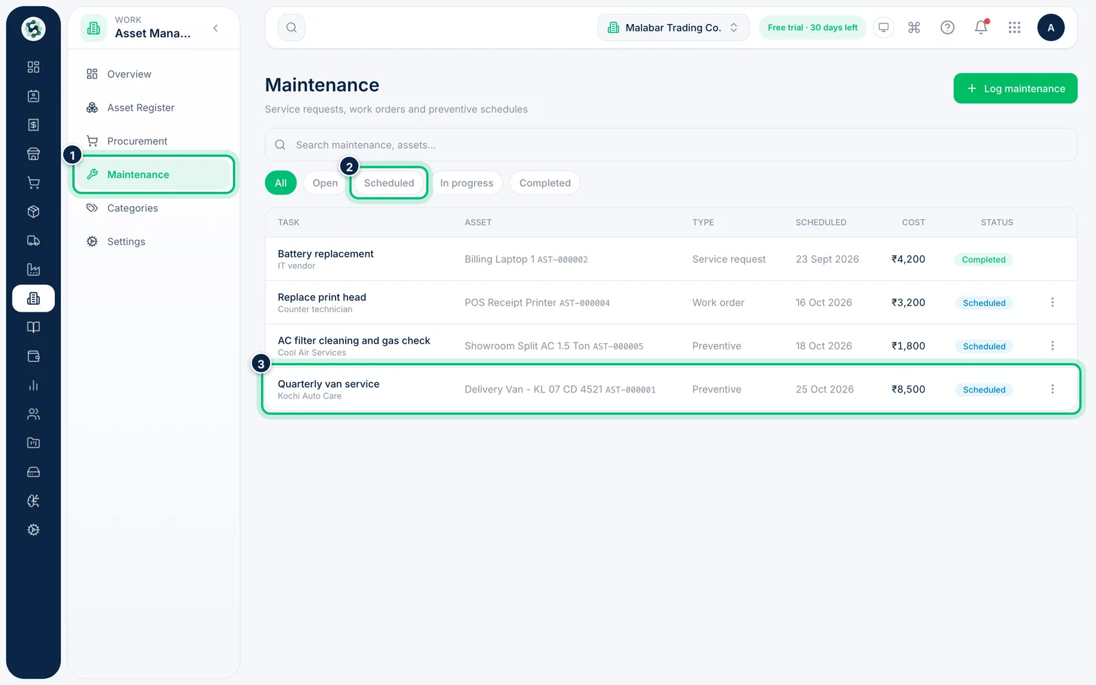This screenshot has width=1096, height=685.
Task: Focus the Search maintenance, assets field
Action: pyautogui.click(x=671, y=145)
